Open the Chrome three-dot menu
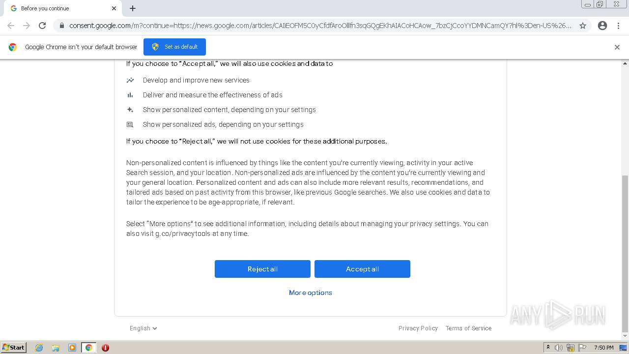 pos(619,26)
